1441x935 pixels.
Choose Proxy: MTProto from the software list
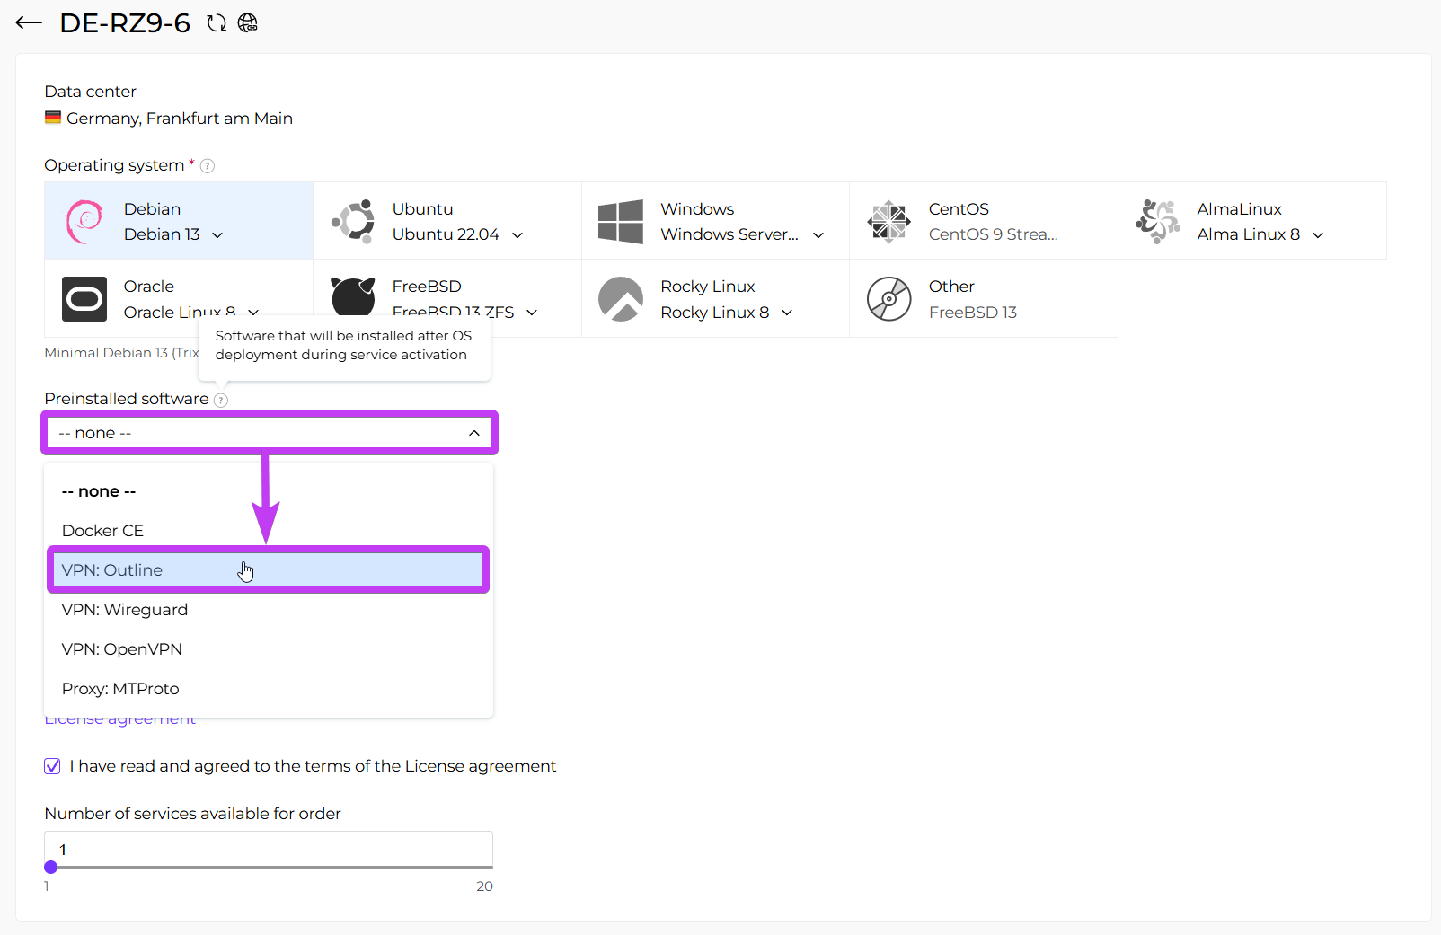269,689
